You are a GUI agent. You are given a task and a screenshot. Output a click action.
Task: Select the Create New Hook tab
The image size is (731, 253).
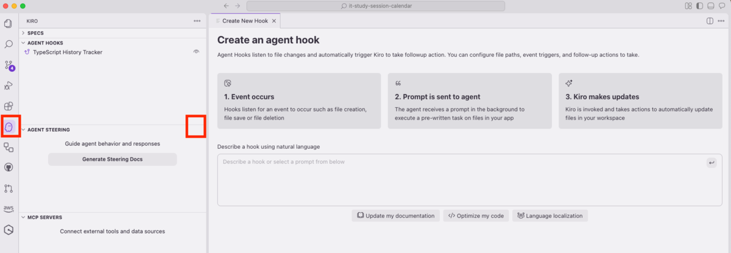[x=246, y=21]
